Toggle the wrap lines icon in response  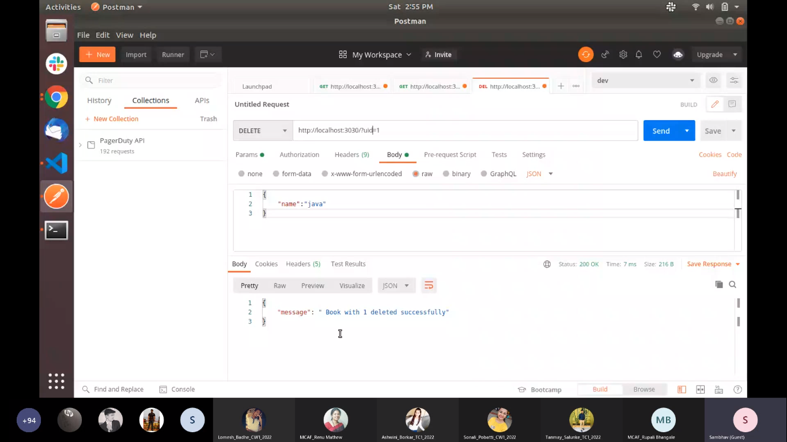pos(428,285)
